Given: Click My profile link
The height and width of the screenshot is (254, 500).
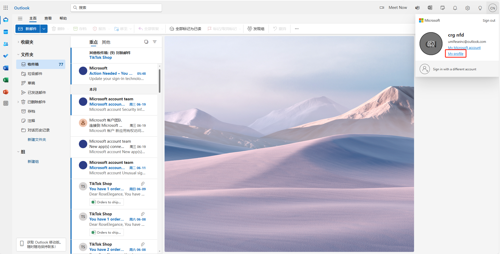Looking at the screenshot, I should click(x=456, y=54).
